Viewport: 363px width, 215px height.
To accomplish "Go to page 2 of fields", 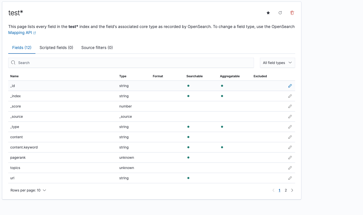I will pos(286,190).
